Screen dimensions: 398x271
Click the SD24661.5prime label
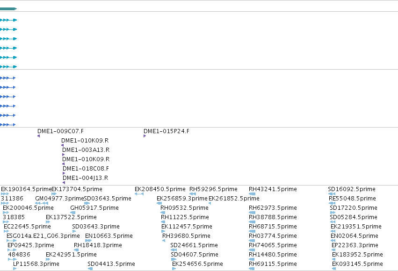coord(194,245)
